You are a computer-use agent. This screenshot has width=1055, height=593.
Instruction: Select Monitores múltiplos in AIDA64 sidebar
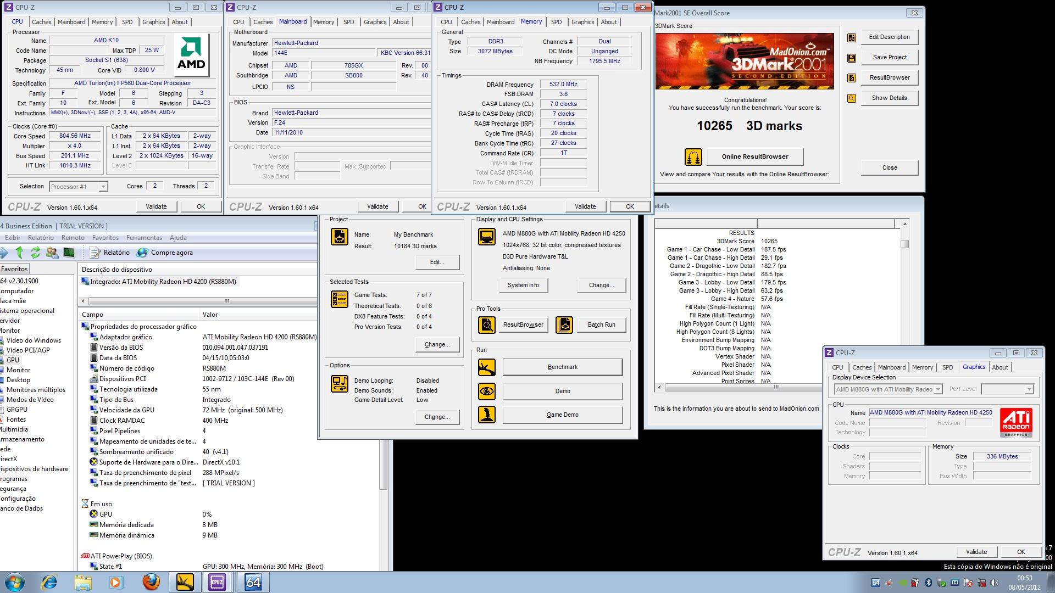coord(36,390)
